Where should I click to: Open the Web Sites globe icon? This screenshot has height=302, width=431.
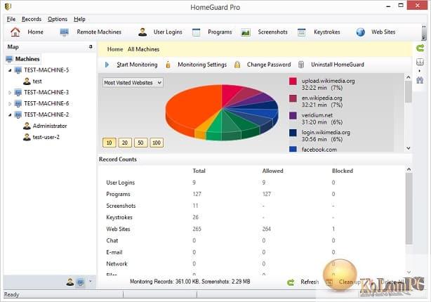click(360, 32)
